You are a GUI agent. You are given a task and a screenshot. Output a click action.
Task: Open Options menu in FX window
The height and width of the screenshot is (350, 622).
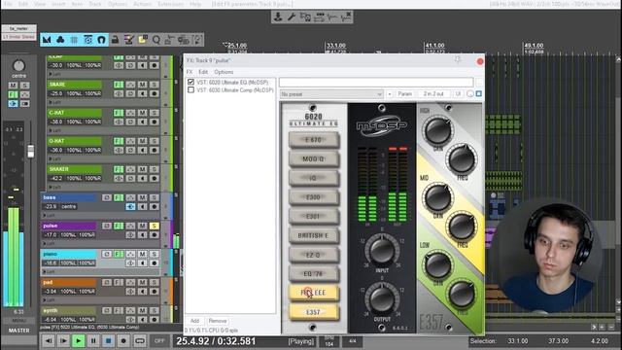[224, 72]
